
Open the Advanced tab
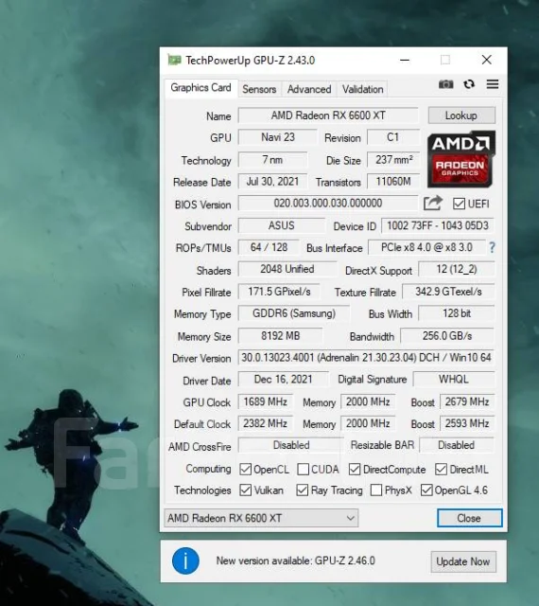309,89
